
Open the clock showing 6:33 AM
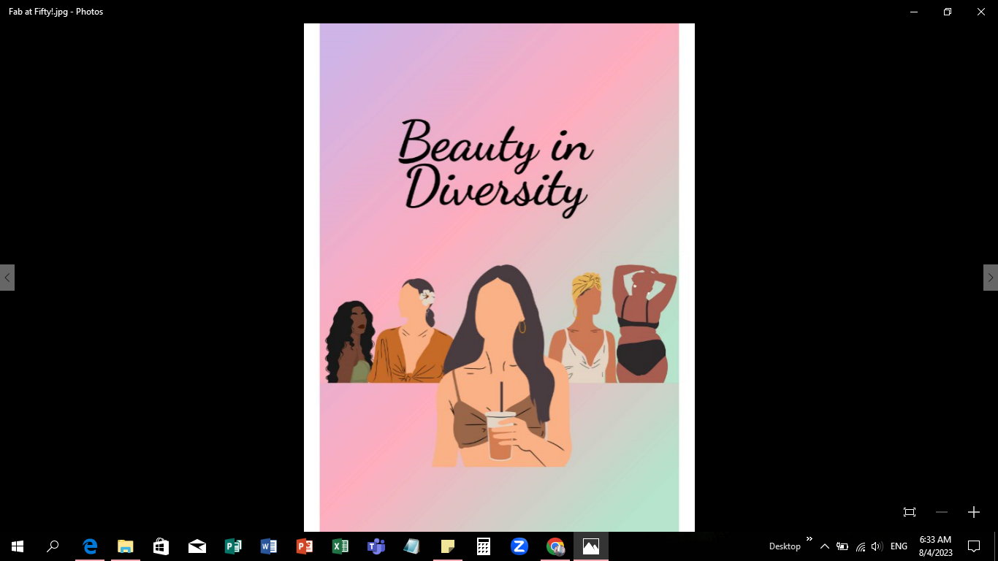coord(935,546)
